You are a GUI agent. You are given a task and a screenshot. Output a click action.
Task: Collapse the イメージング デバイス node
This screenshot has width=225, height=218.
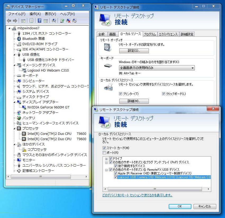[14, 65]
